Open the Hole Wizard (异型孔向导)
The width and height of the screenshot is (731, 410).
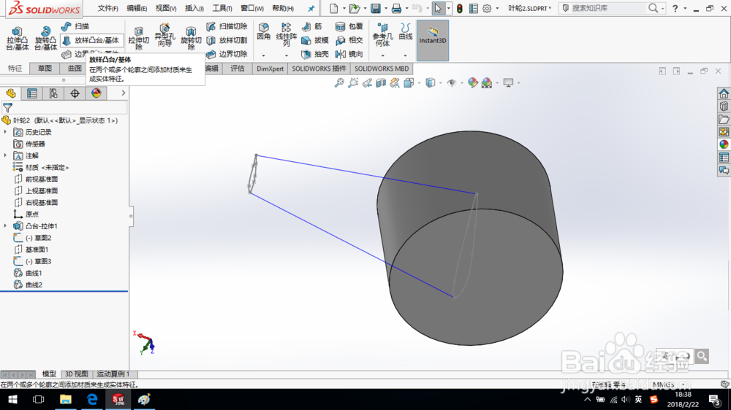click(x=164, y=36)
